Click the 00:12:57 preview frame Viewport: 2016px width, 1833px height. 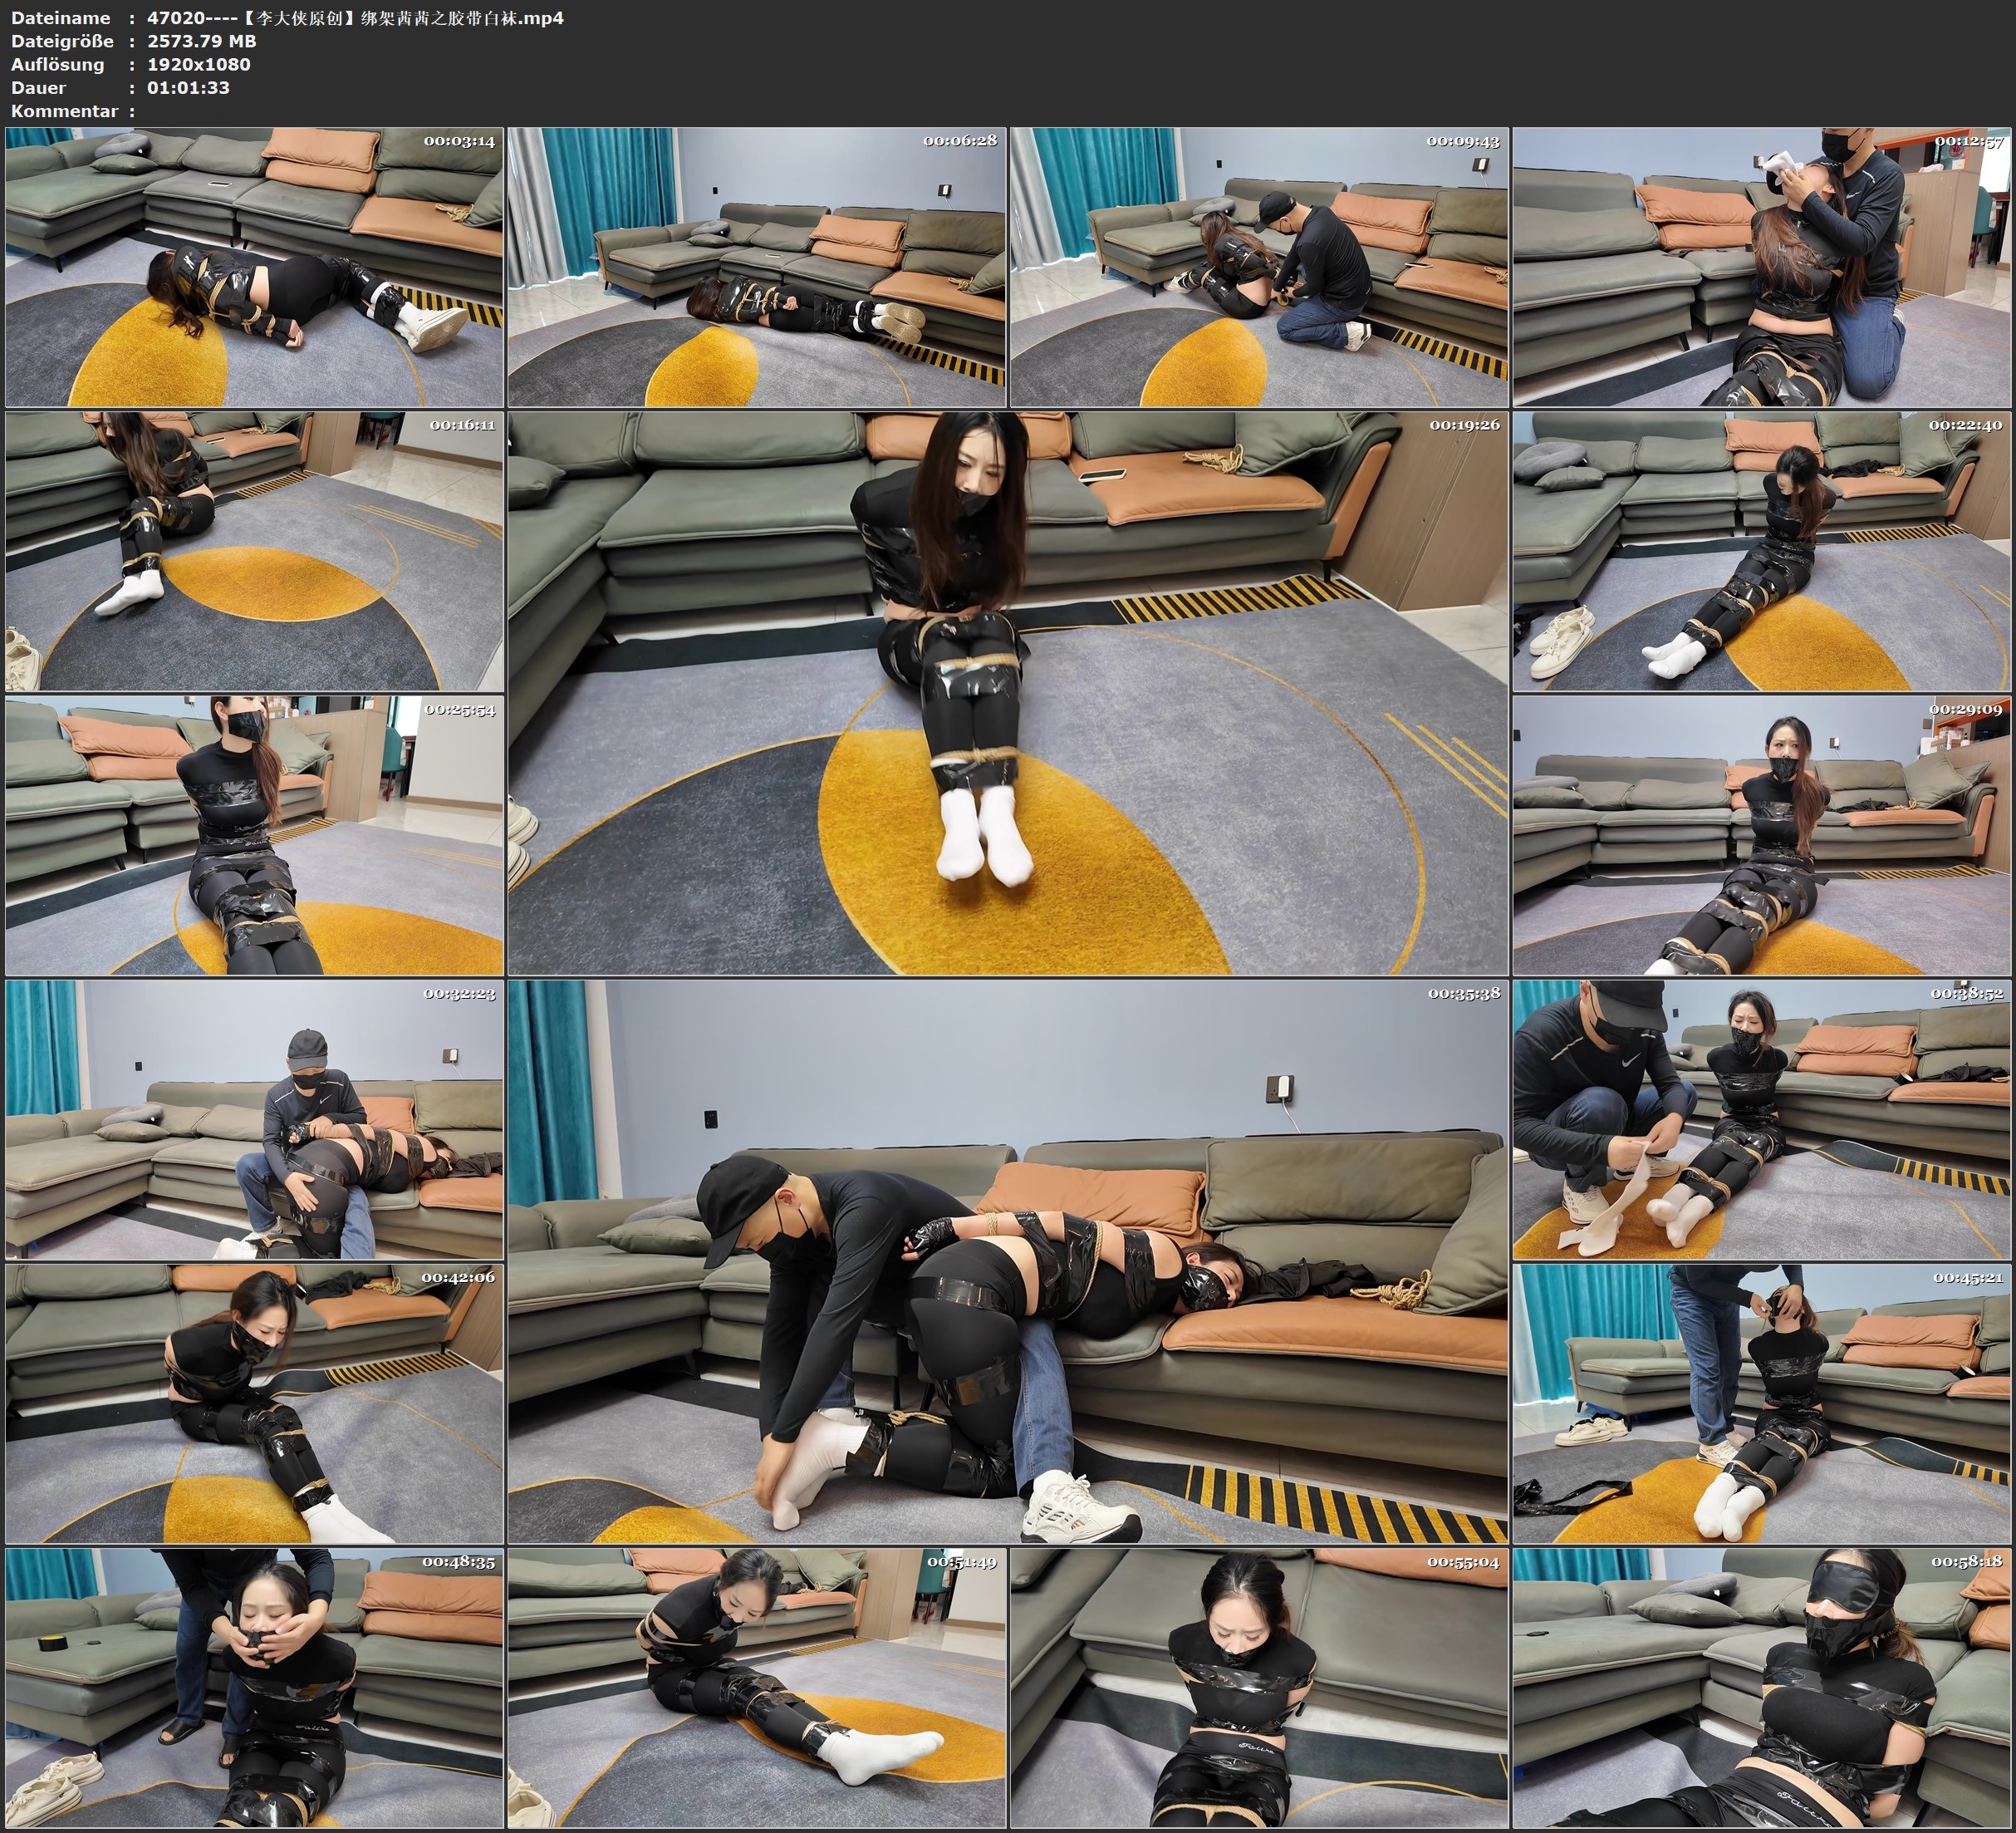pyautogui.click(x=1762, y=266)
